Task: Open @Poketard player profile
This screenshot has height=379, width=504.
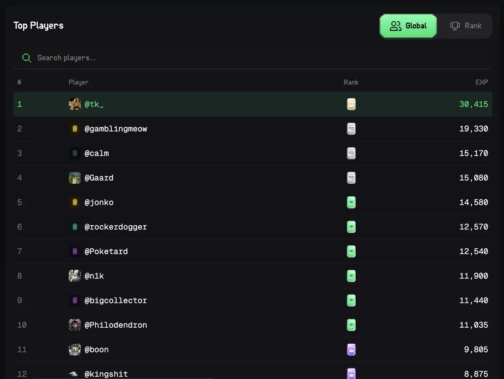Action: point(106,251)
